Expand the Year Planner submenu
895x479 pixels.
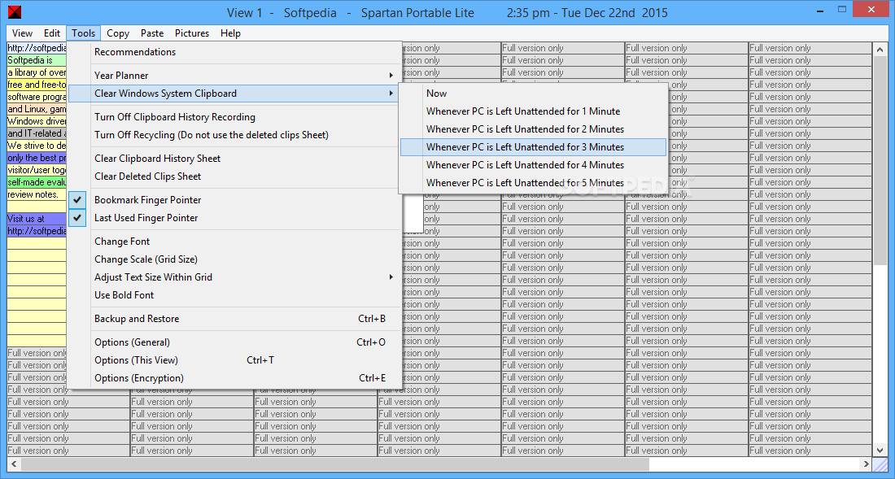tap(234, 76)
